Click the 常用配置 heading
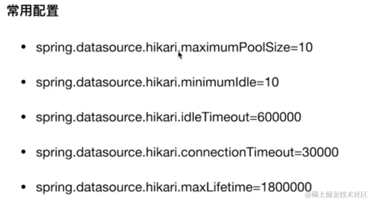 (33, 10)
